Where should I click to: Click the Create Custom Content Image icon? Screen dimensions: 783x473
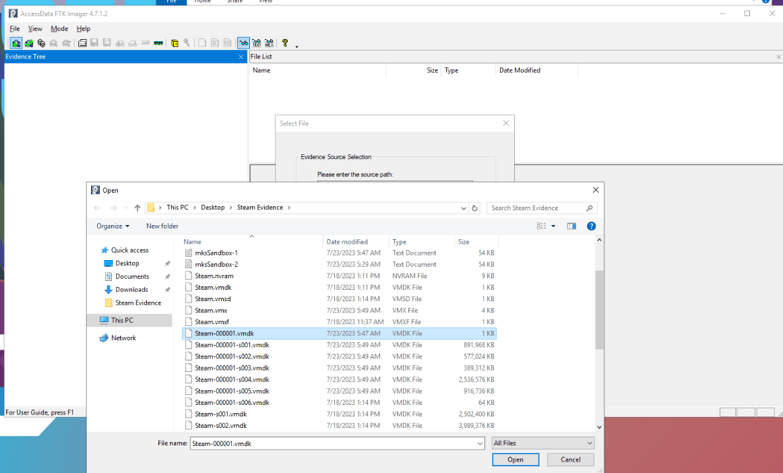132,43
